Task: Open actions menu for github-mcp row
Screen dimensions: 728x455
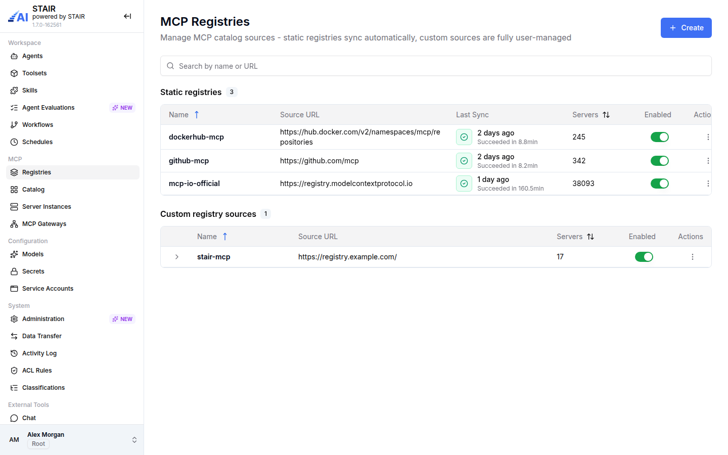Action: click(708, 161)
